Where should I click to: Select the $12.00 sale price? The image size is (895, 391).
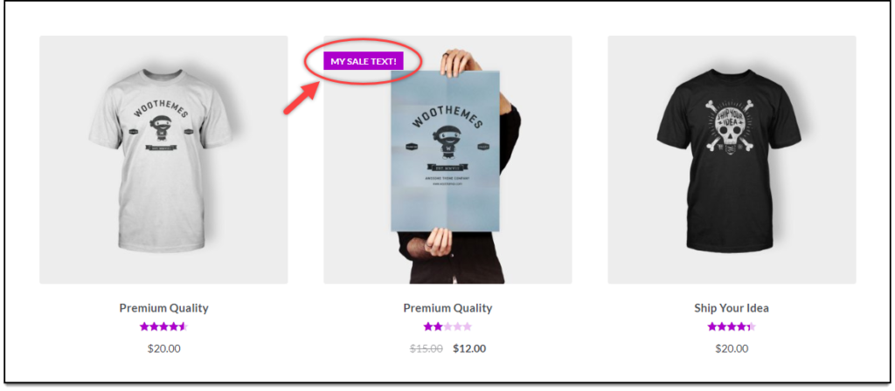pyautogui.click(x=469, y=349)
